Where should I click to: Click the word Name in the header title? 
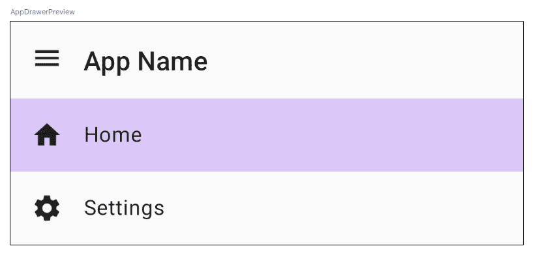point(172,61)
